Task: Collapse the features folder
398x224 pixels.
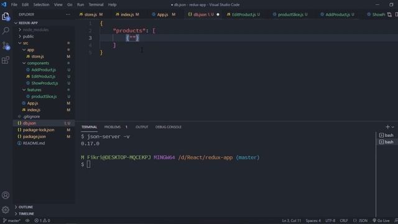Action: (x=44, y=90)
